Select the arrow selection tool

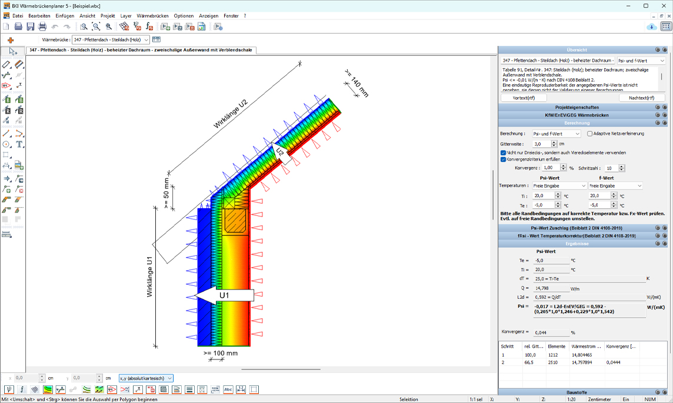[x=12, y=52]
